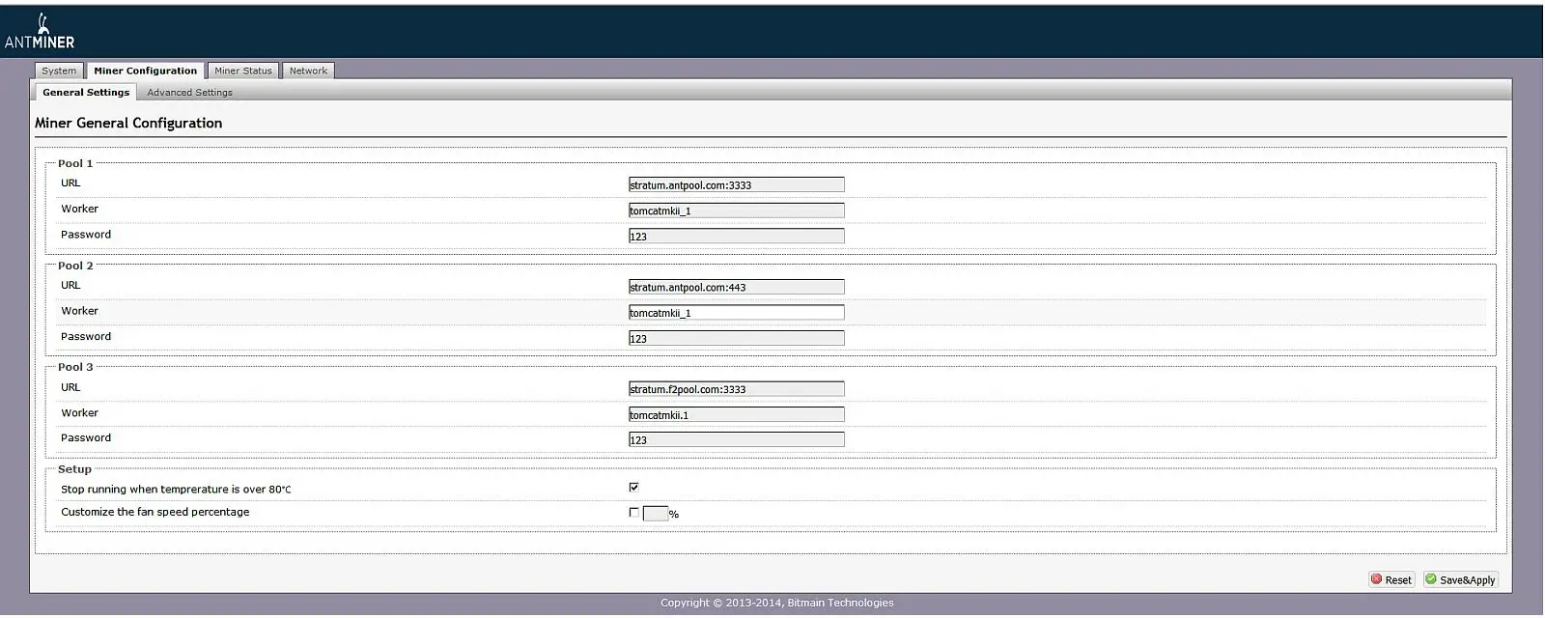
Task: Select the General Settings subtab
Action: click(x=86, y=93)
